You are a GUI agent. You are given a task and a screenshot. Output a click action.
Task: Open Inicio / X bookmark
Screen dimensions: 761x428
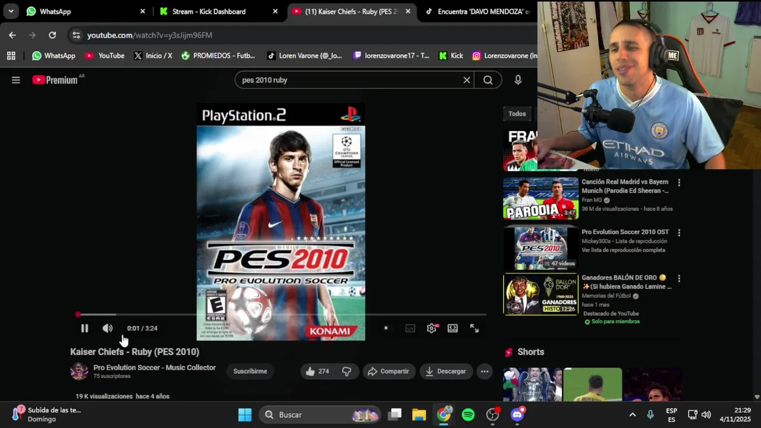tap(153, 56)
